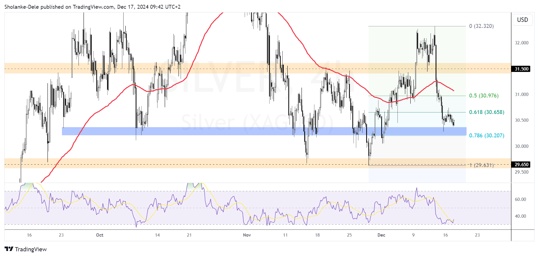Click the 60.00 RSI axis value

(x=520, y=200)
